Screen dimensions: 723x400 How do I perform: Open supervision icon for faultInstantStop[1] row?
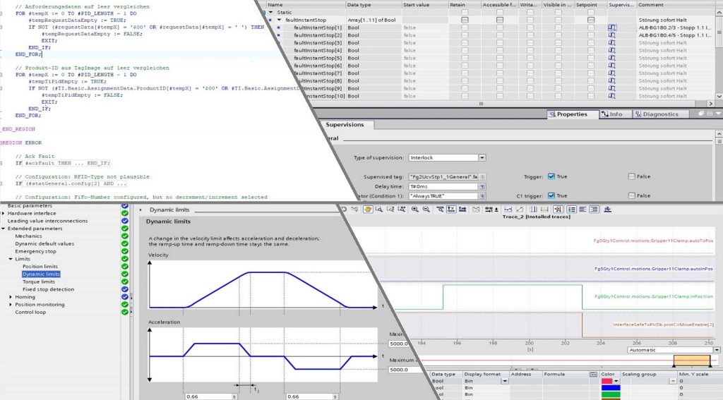click(612, 27)
